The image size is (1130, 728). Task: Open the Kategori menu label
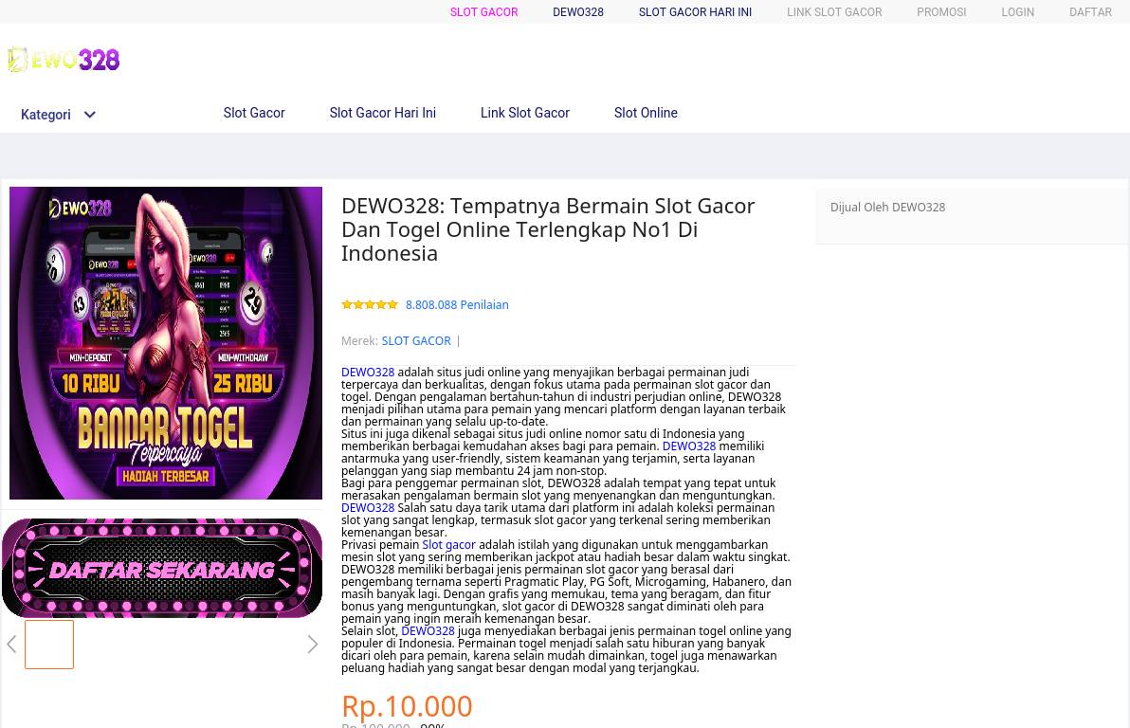pyautogui.click(x=46, y=115)
